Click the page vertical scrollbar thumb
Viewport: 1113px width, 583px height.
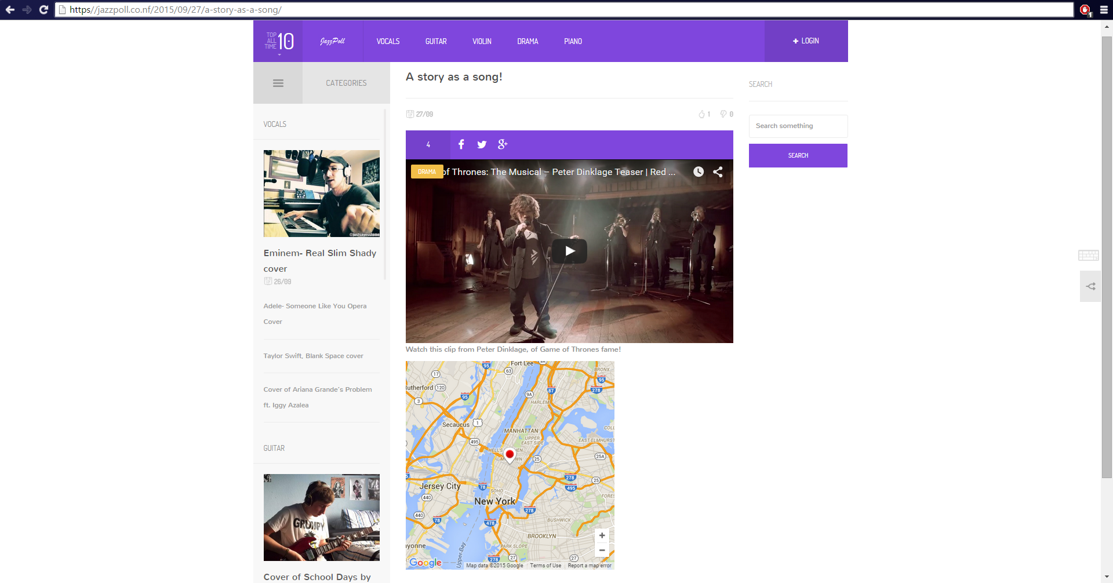[x=1107, y=257]
